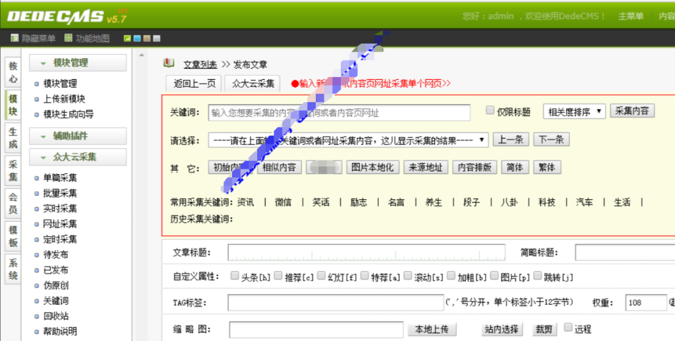Focus the 文章标题 input field

pos(367,253)
